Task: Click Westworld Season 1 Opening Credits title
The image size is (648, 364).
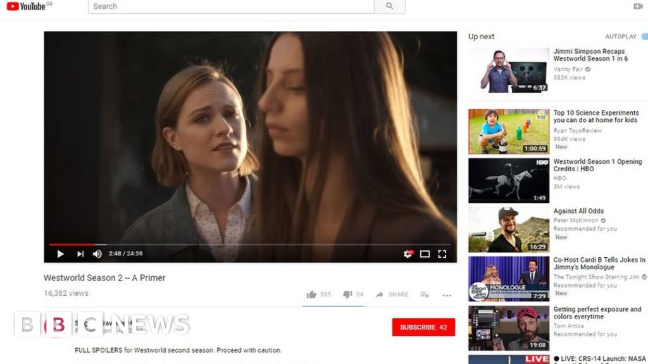Action: (597, 165)
